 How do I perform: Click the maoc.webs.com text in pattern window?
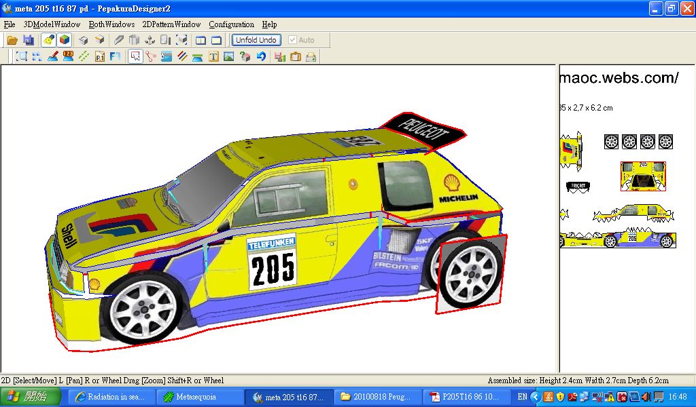click(619, 78)
